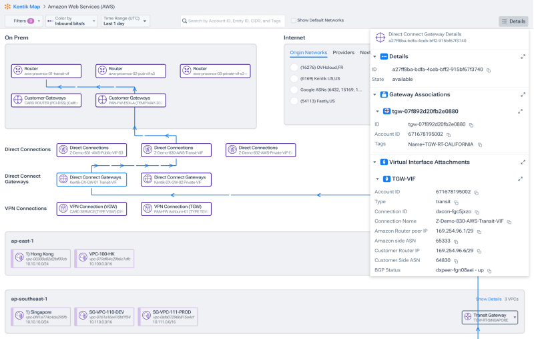Image resolution: width=534 pixels, height=339 pixels.
Task: Click the ap-east-1 region label
Action: 22,241
